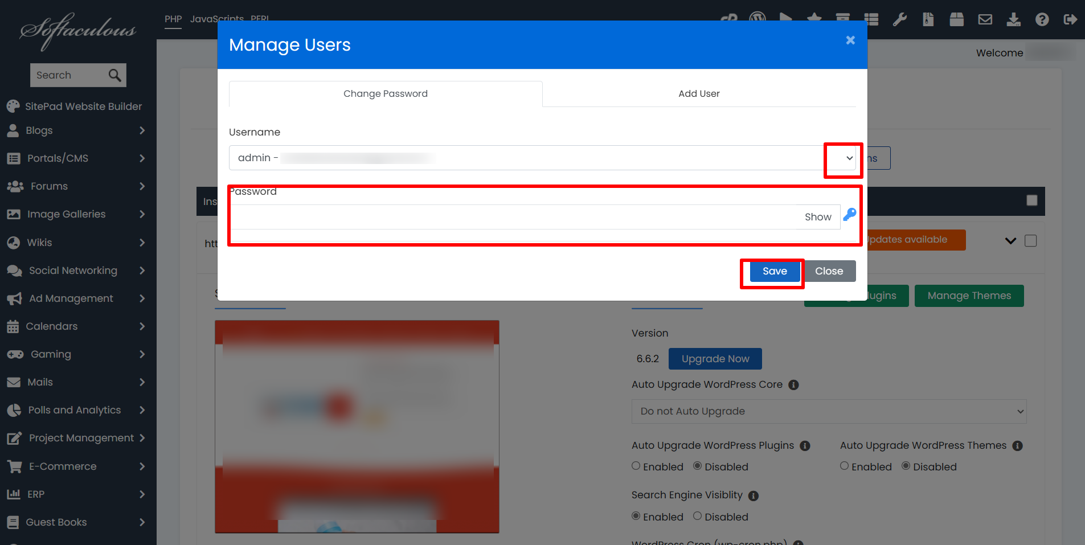Click the magnifier search icon in sidebar
Screen dimensions: 1085x545
tap(114, 75)
